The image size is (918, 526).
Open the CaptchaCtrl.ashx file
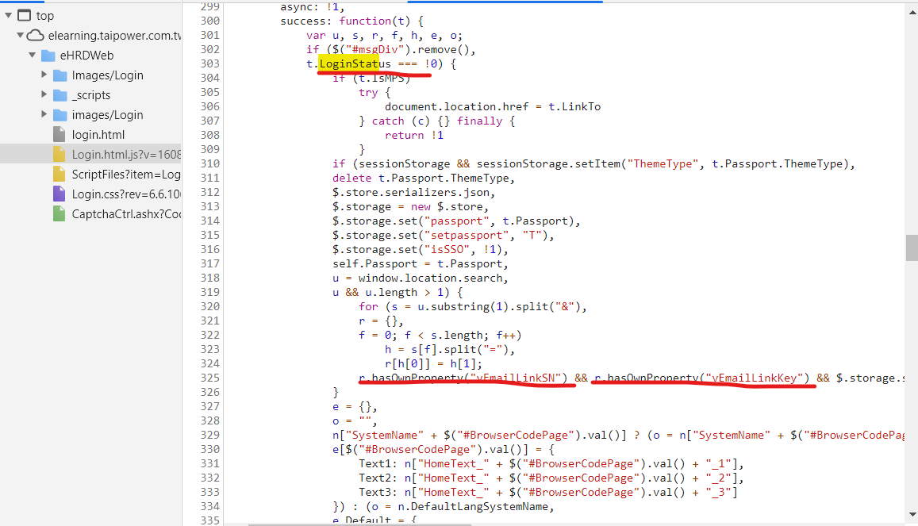point(126,214)
